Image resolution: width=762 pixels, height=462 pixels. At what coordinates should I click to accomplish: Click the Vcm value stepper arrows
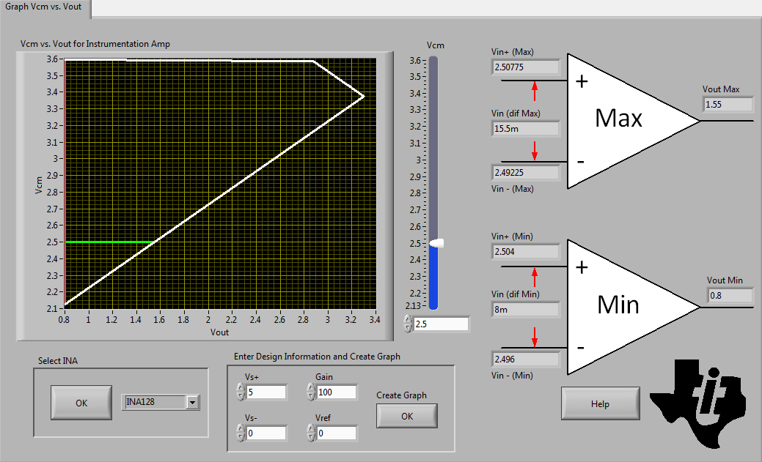[408, 324]
